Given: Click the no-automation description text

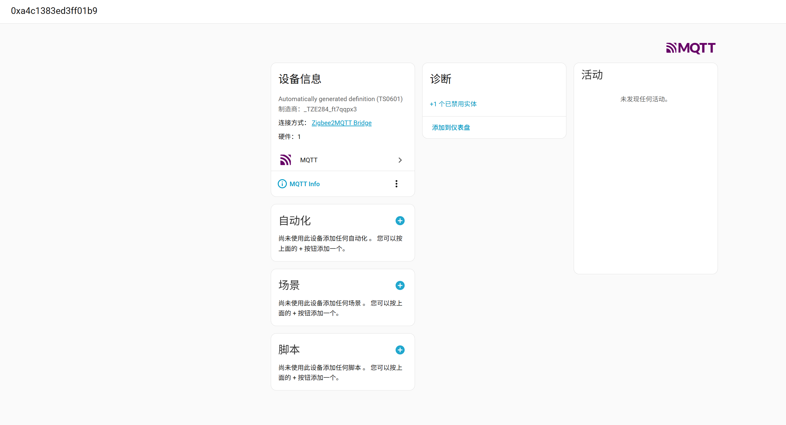Looking at the screenshot, I should 340,243.
